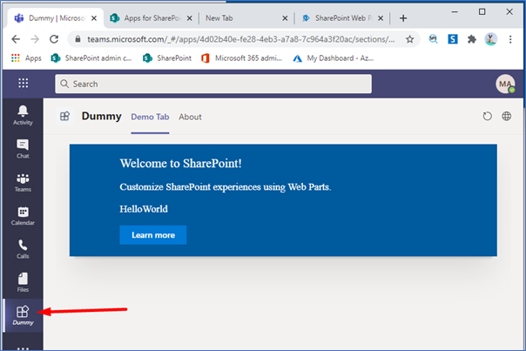Close the Apps for SharePoint tab
Viewport: 526px width, 351px height.
pyautogui.click(x=190, y=18)
